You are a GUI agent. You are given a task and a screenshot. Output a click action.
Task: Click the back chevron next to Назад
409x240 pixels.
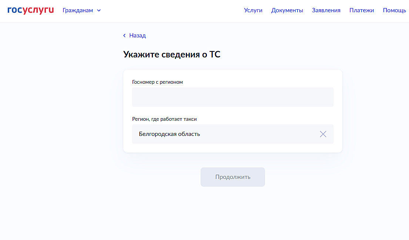[x=124, y=35]
